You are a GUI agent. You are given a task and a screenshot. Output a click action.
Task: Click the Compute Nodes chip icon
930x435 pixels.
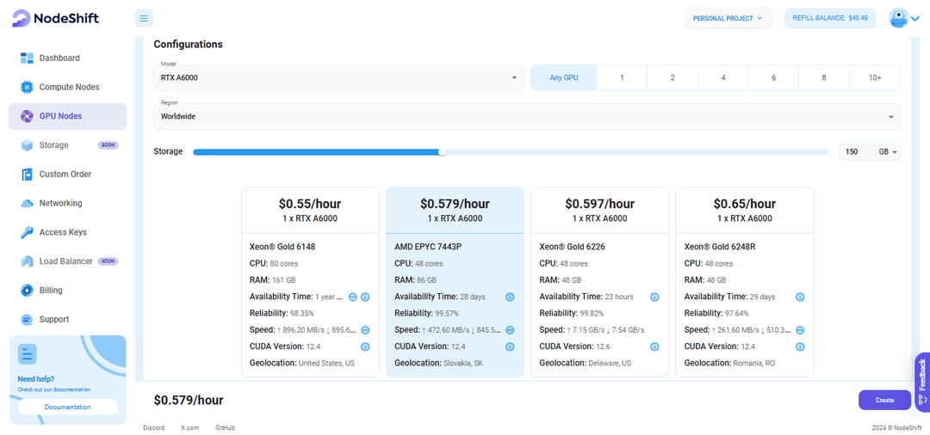coord(27,87)
